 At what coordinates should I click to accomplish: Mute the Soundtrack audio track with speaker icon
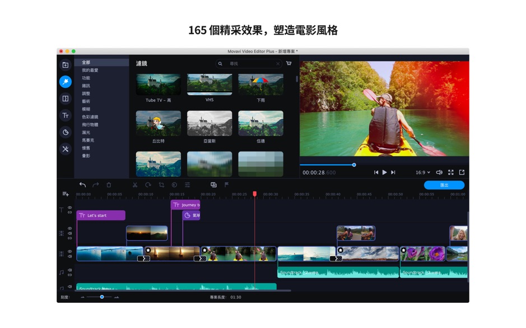(69, 270)
